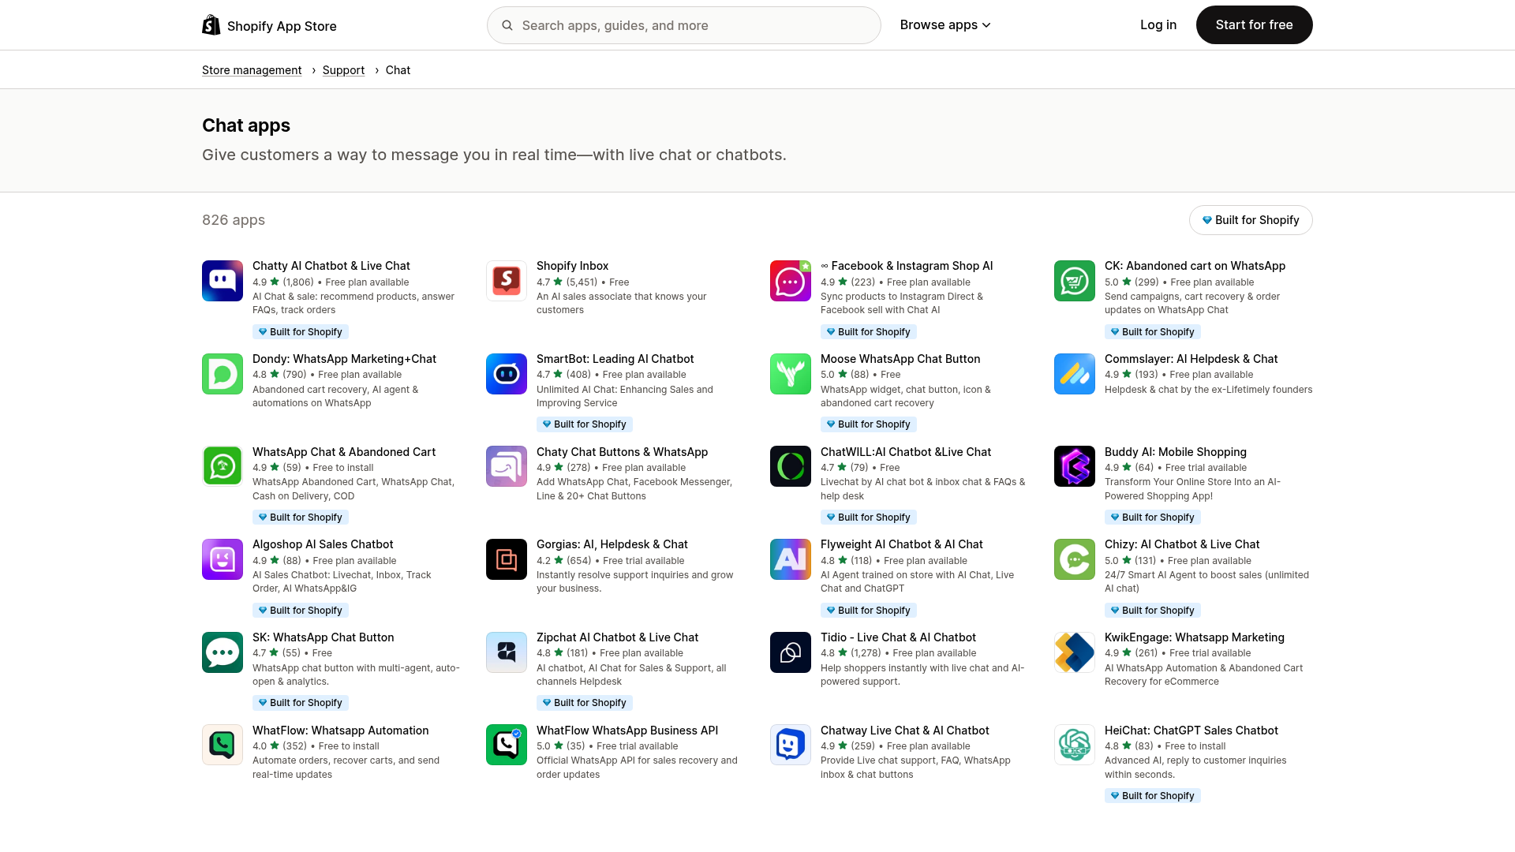The width and height of the screenshot is (1515, 852).
Task: Open Flyweight AI Chatbot icon
Action: 791,559
